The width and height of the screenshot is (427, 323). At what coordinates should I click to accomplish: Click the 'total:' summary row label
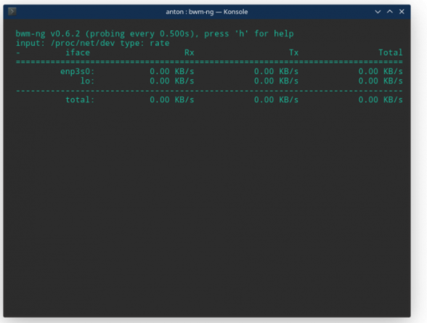pos(80,99)
